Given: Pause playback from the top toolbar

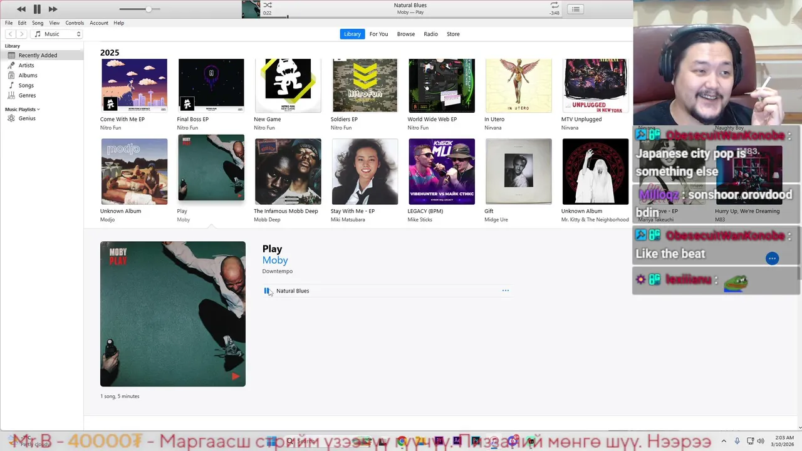Looking at the screenshot, I should pos(37,9).
